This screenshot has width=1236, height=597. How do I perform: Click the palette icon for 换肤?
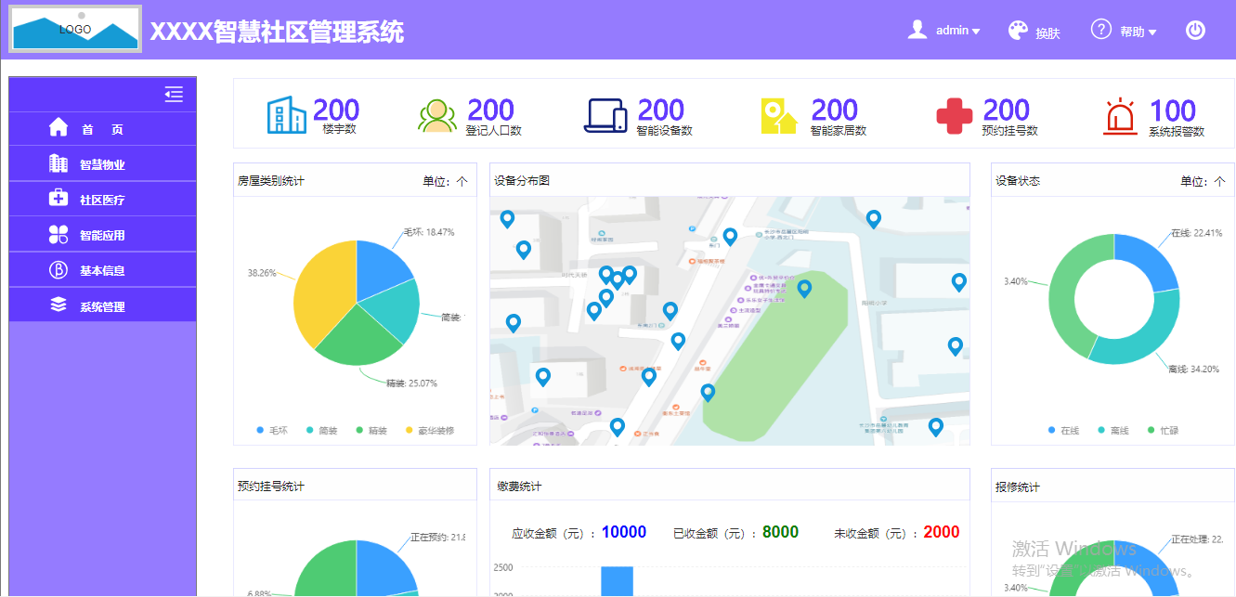1019,31
